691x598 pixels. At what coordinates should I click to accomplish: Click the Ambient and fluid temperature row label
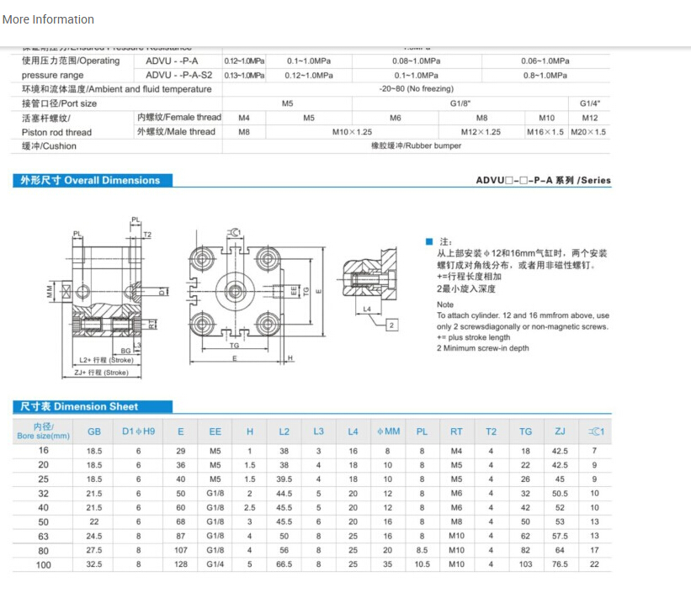[x=117, y=89]
